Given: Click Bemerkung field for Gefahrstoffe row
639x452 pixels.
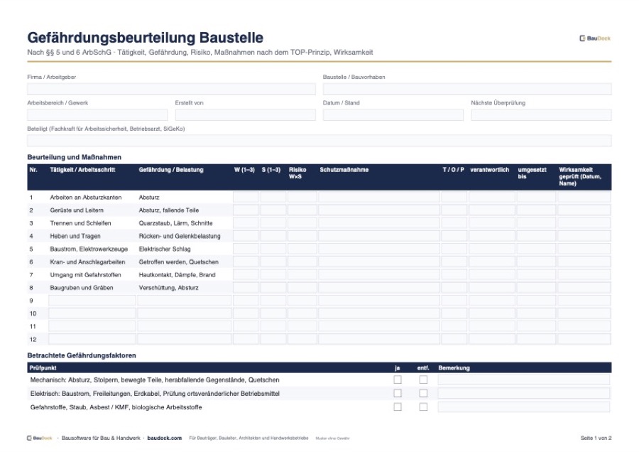Looking at the screenshot, I should coord(524,407).
